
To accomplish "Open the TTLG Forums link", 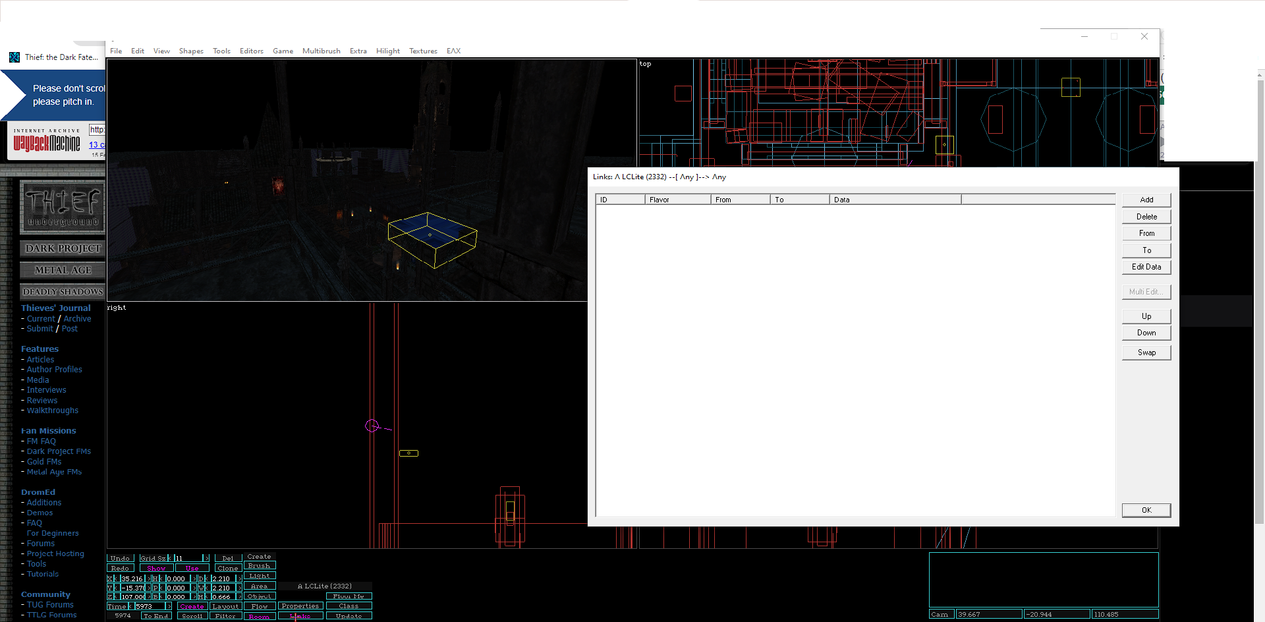I will pos(51,615).
